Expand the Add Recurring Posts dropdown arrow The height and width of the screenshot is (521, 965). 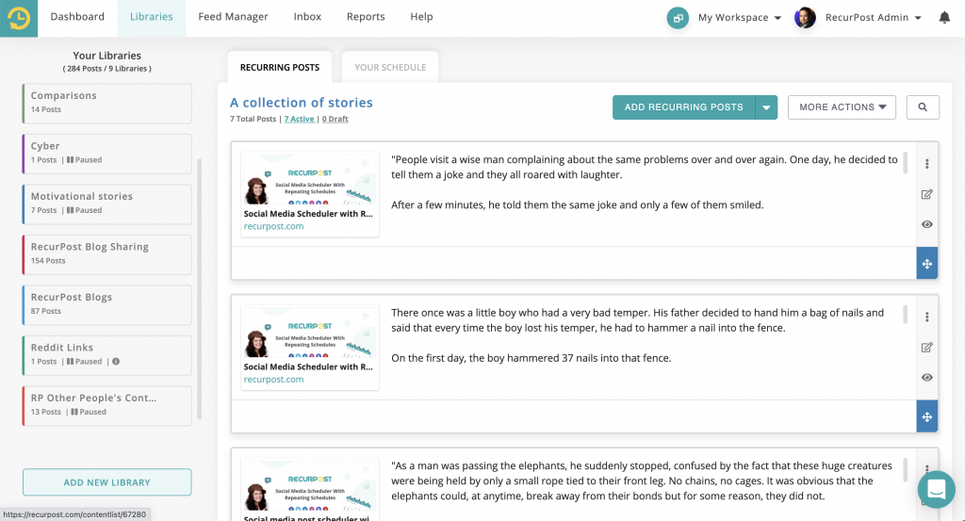click(x=766, y=107)
